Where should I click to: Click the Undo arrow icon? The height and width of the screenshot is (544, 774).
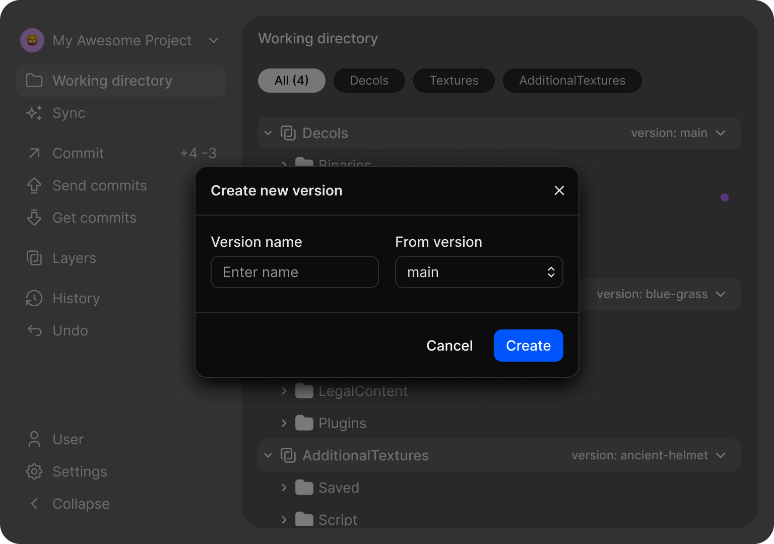(x=34, y=330)
